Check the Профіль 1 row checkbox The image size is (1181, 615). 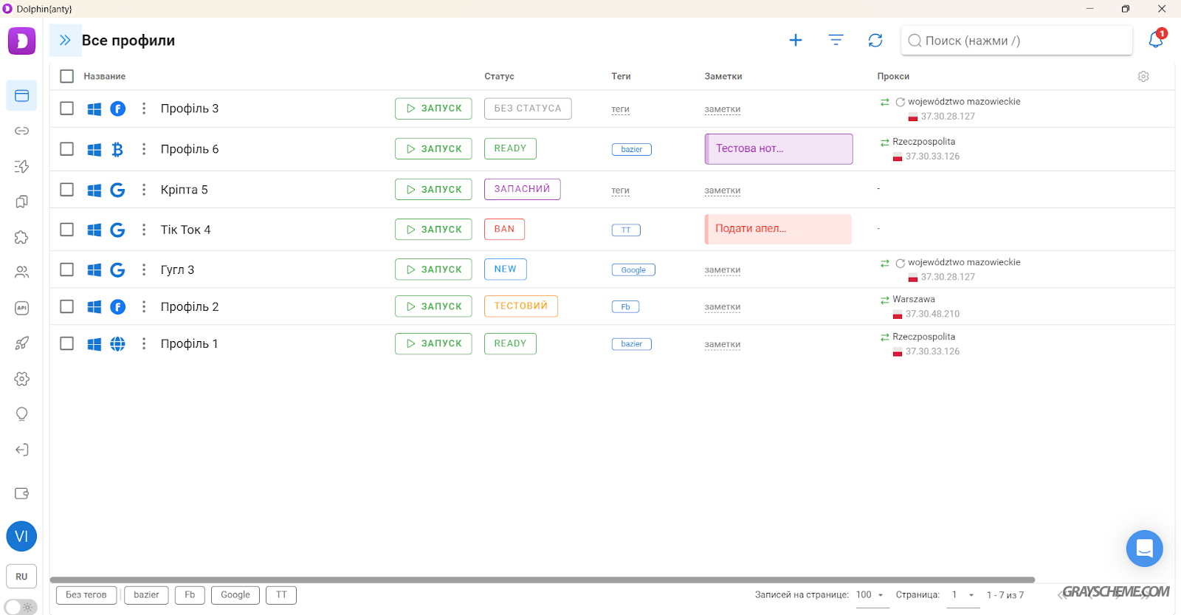pyautogui.click(x=66, y=343)
